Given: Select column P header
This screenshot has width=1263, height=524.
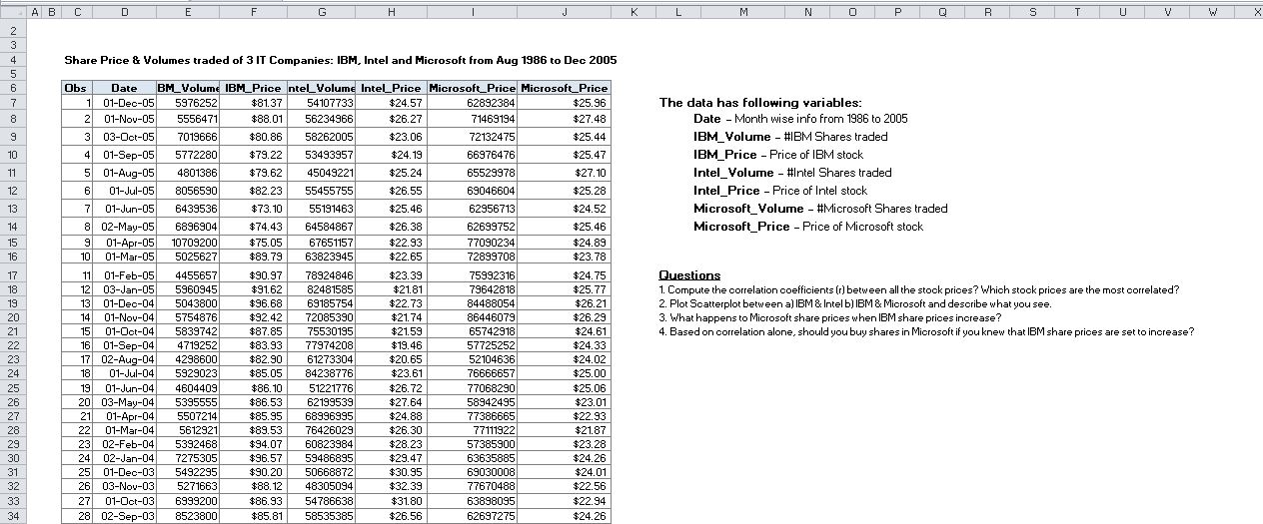Looking at the screenshot, I should (896, 12).
